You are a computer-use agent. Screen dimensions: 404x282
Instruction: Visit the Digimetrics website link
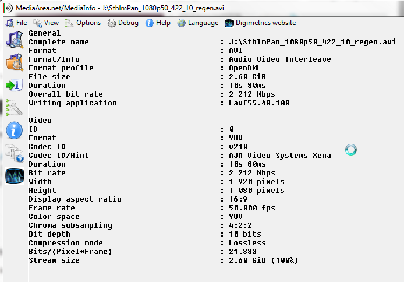tap(260, 23)
